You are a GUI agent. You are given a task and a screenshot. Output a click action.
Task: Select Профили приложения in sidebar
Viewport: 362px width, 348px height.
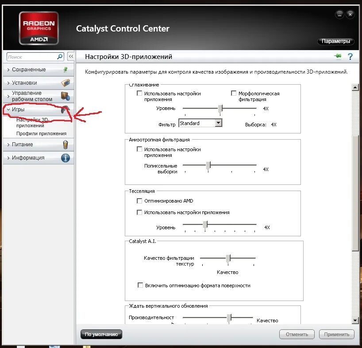41,133
